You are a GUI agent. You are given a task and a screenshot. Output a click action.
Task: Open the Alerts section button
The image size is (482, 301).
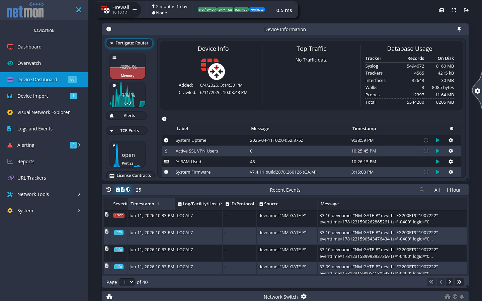click(x=127, y=116)
